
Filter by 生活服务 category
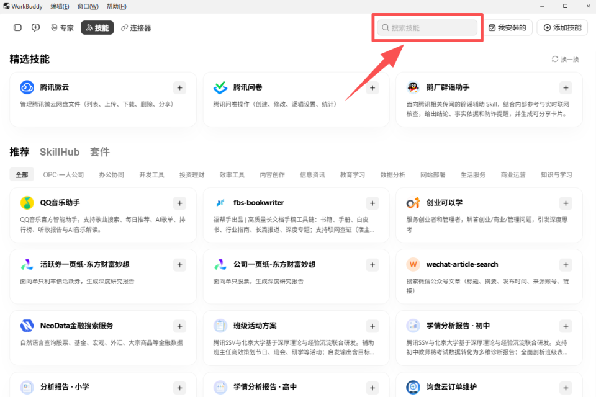[473, 175]
